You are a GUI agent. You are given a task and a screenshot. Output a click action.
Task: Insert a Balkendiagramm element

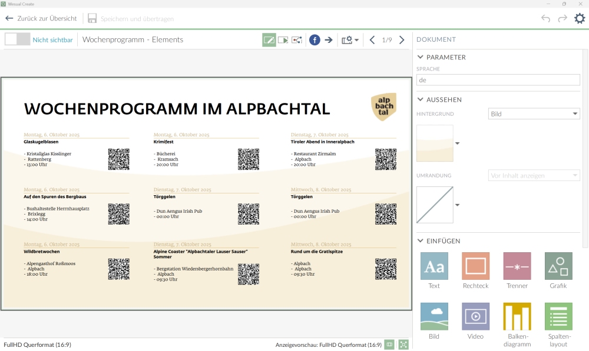[517, 317]
